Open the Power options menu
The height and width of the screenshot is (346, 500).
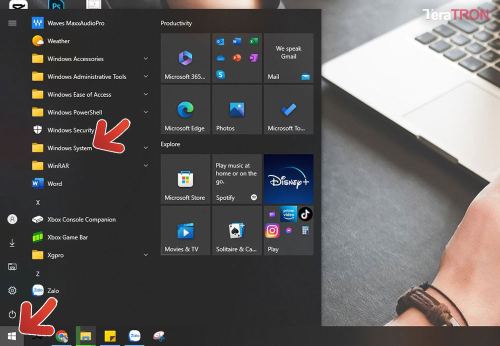(x=12, y=314)
